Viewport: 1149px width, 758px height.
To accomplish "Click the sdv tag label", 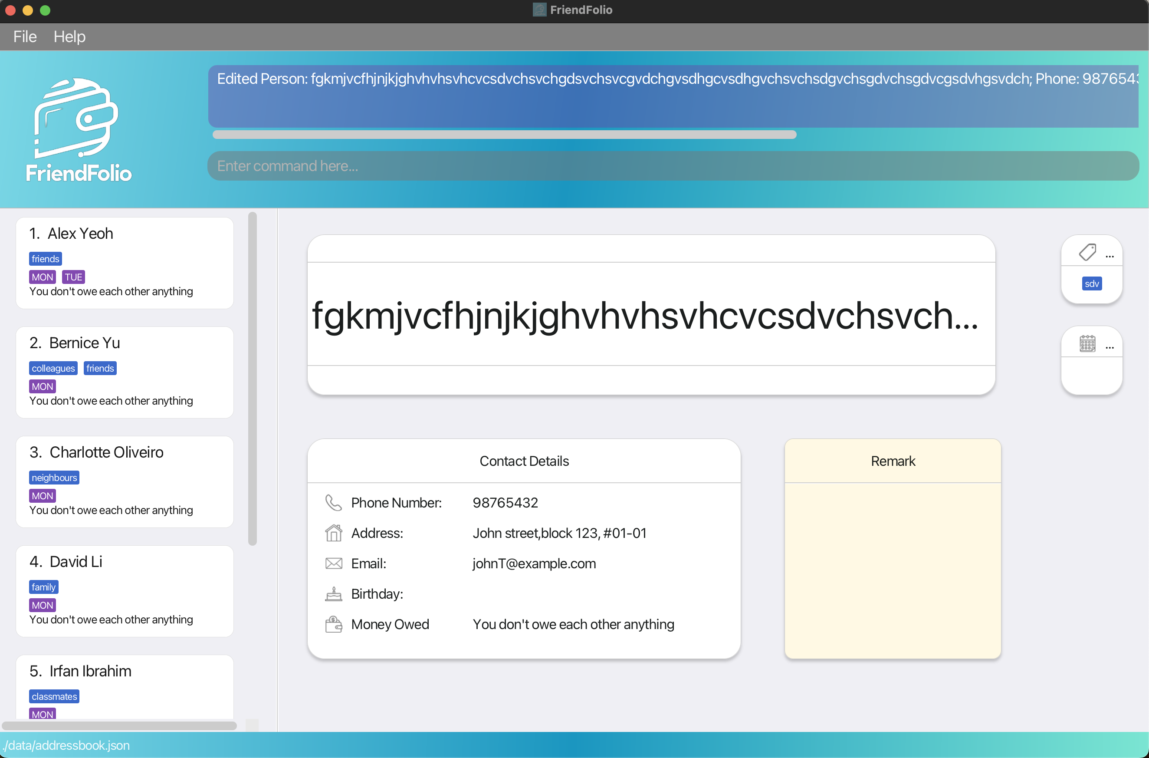I will (x=1091, y=284).
